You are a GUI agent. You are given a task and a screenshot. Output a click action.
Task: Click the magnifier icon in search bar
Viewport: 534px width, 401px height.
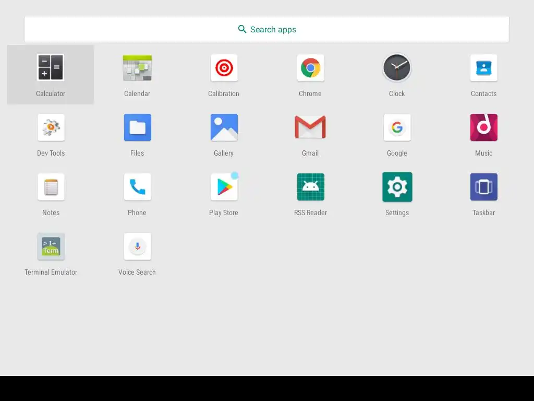coord(242,29)
